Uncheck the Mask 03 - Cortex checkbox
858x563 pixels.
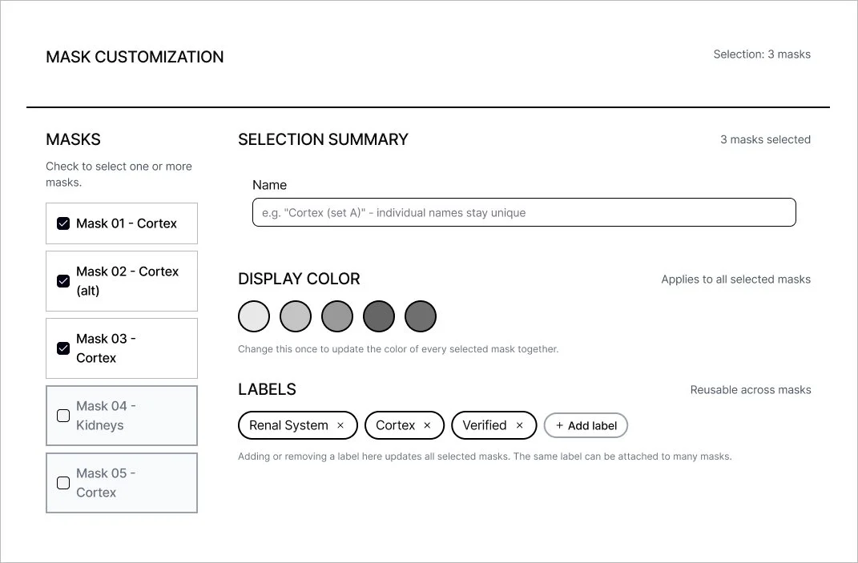point(63,348)
